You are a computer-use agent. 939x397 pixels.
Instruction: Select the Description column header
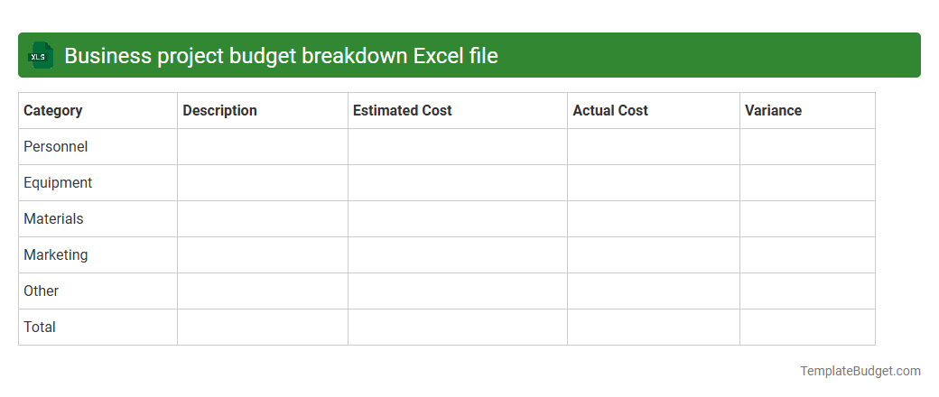click(x=263, y=111)
